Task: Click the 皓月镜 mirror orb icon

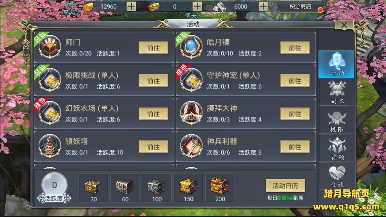Action: 191,47
